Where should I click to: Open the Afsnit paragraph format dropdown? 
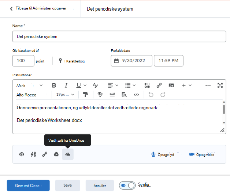coord(30,85)
